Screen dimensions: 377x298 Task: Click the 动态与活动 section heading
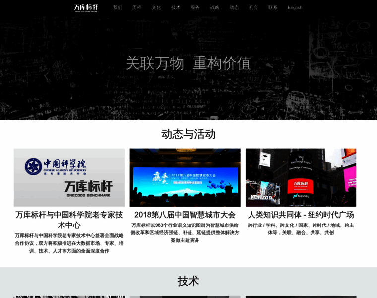(188, 134)
